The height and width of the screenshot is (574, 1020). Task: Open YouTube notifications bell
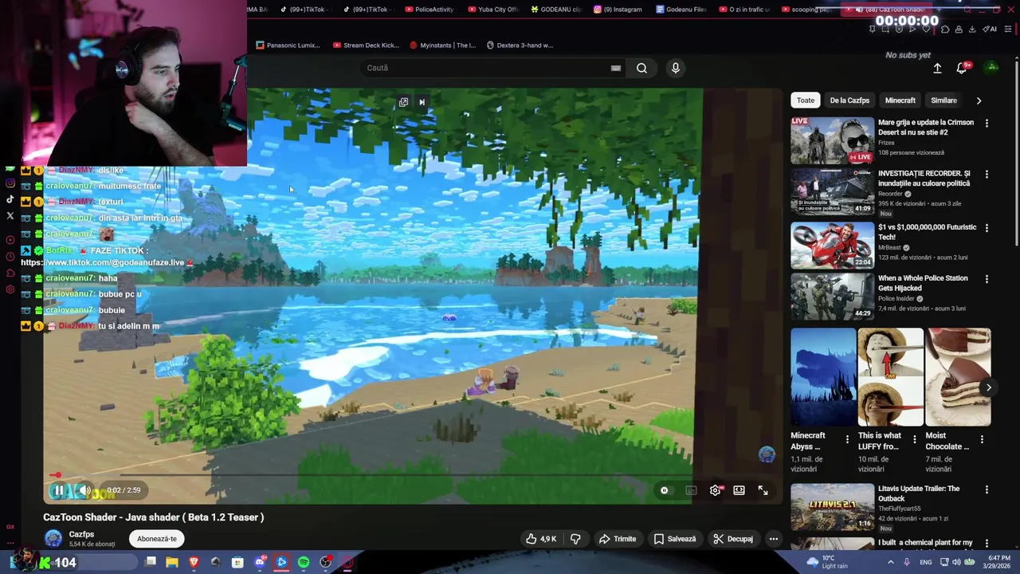[962, 68]
